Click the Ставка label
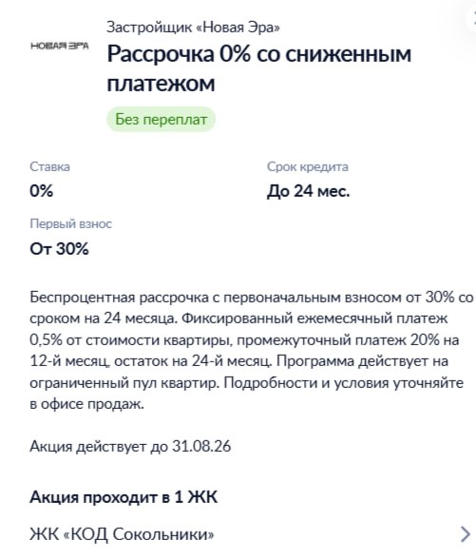This screenshot has width=476, height=560. [49, 166]
